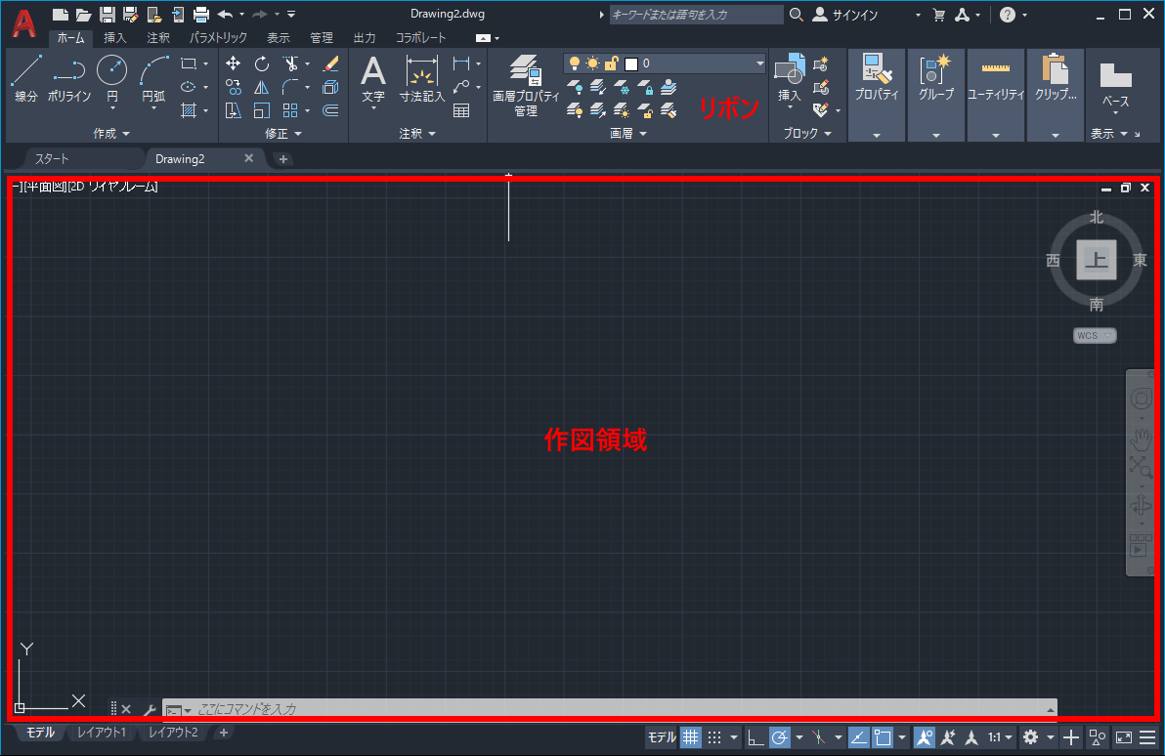The image size is (1165, 756).
Task: Open the グループ panel button
Action: pos(936,95)
